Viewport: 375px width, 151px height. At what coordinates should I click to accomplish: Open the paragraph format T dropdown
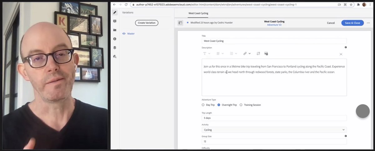coord(207,53)
